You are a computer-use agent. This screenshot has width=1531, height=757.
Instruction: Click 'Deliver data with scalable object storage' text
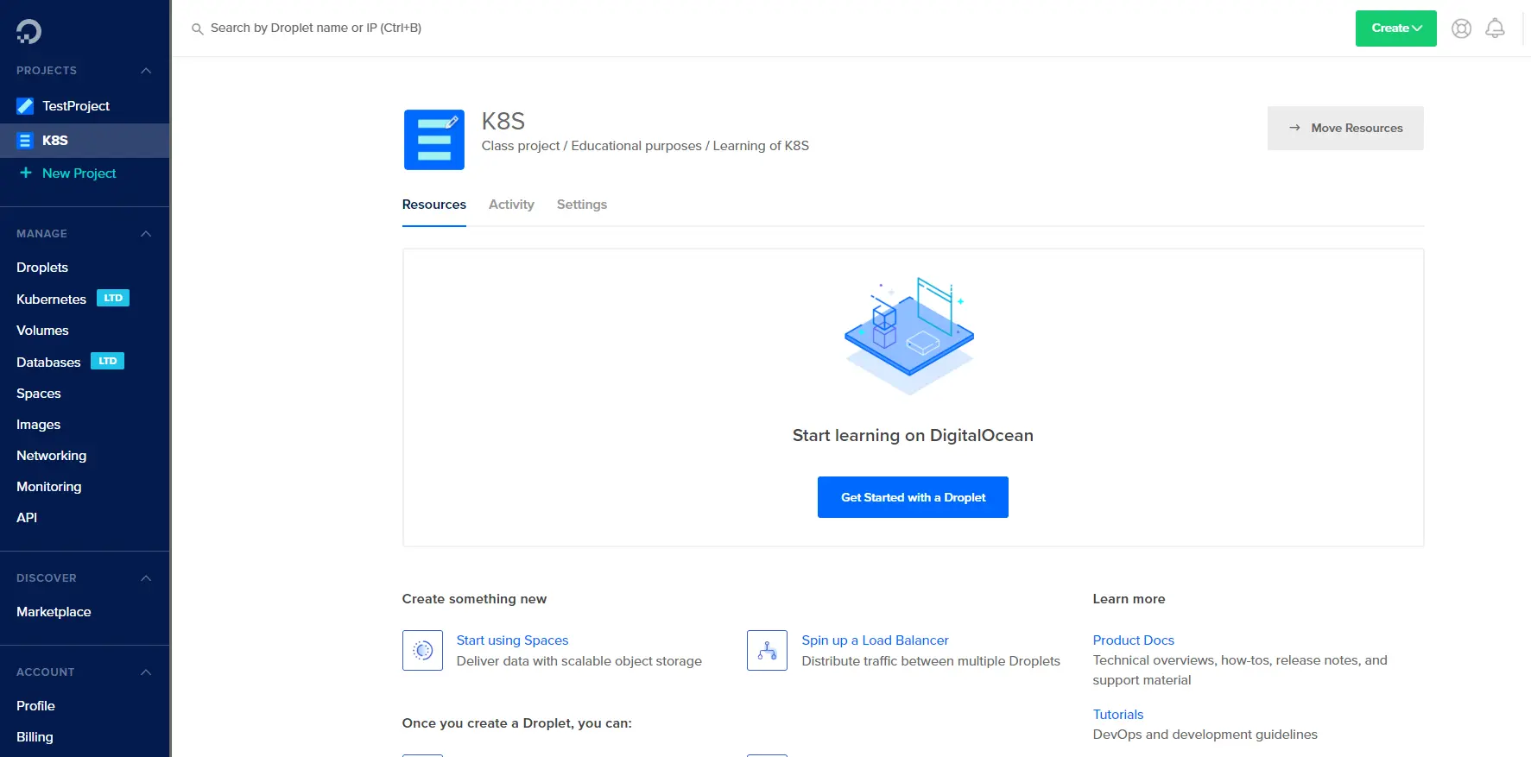[579, 661]
